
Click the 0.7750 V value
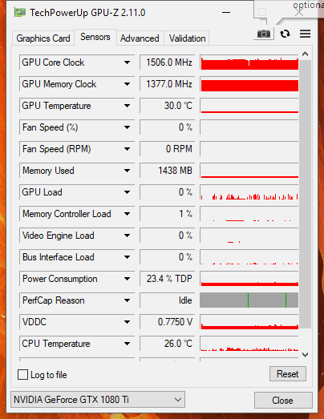168,322
